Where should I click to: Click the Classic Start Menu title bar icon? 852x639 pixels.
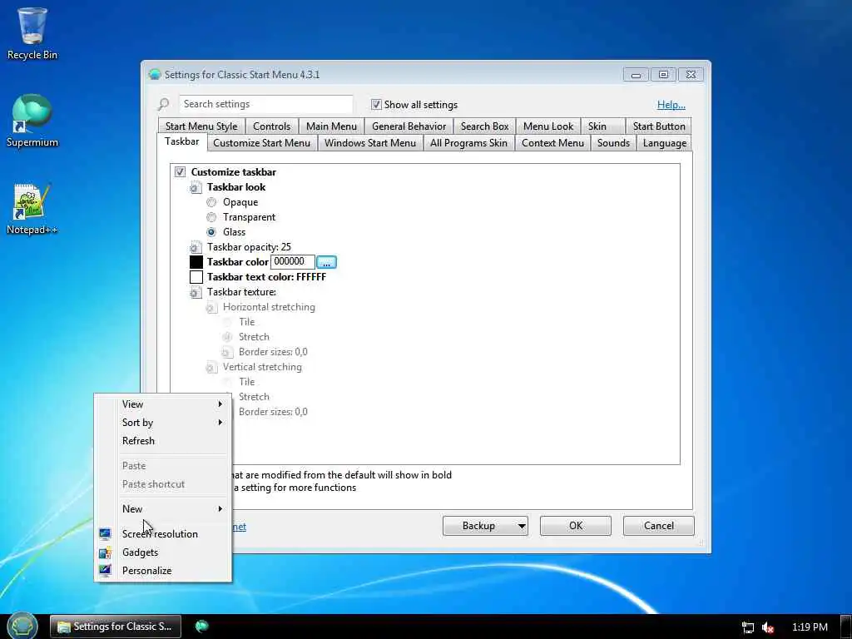coord(155,74)
